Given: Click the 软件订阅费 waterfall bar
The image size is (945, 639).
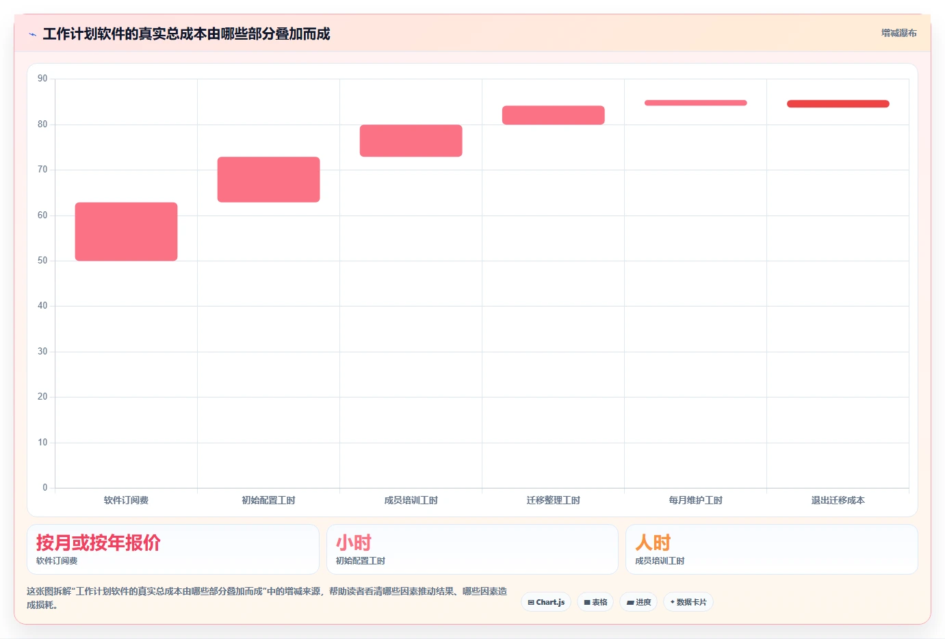Looking at the screenshot, I should click(127, 231).
